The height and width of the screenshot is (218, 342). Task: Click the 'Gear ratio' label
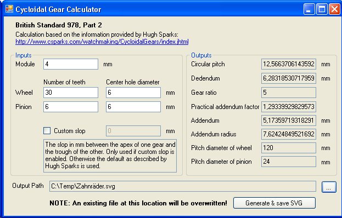[x=204, y=93]
